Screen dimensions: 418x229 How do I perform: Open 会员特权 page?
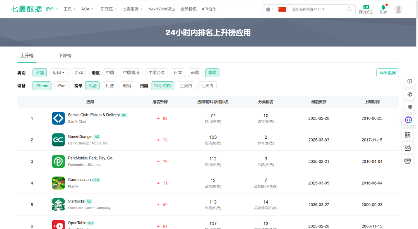point(188,9)
